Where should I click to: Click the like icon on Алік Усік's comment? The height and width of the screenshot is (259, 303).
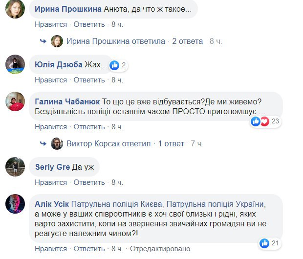click(264, 243)
